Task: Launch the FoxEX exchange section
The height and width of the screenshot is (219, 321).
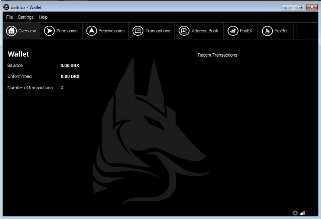Action: tap(240, 31)
